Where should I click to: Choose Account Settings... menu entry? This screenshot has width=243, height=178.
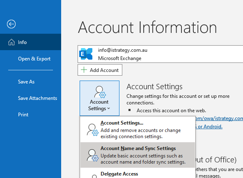coord(138,129)
